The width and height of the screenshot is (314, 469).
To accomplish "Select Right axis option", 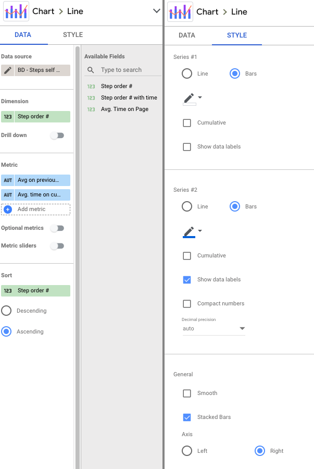I will (x=260, y=451).
